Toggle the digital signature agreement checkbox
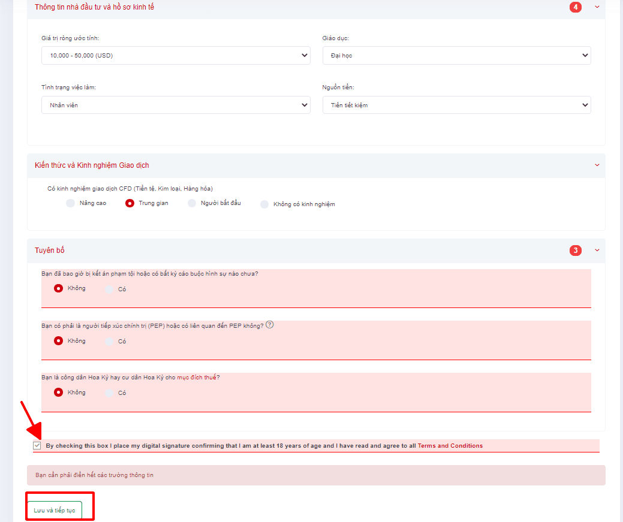 [x=37, y=445]
